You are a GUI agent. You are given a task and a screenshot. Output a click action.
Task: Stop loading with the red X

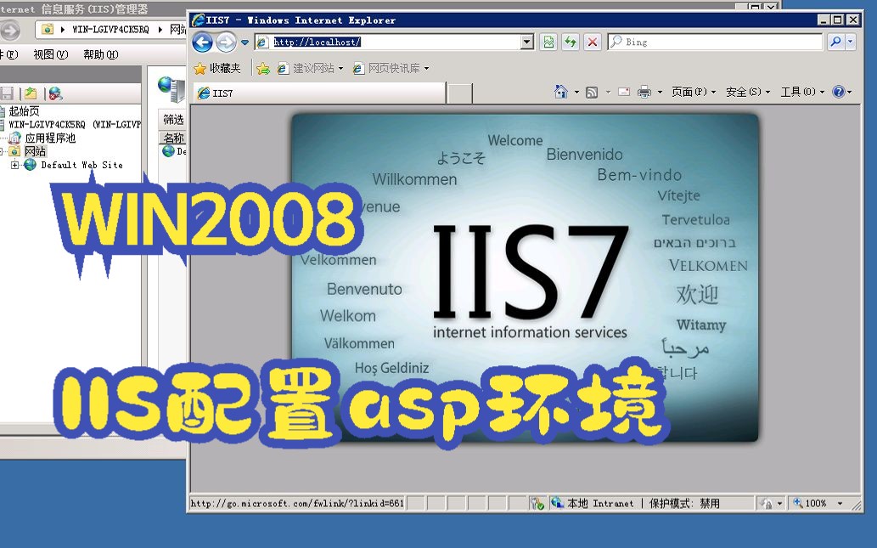click(x=593, y=42)
